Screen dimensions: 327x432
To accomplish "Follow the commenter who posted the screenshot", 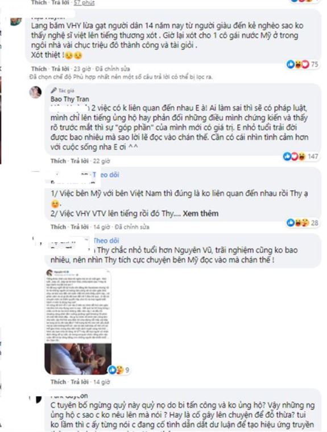I will [106, 241].
